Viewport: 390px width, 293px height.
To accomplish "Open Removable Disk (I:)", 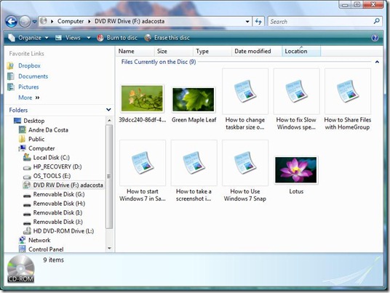I will (57, 213).
